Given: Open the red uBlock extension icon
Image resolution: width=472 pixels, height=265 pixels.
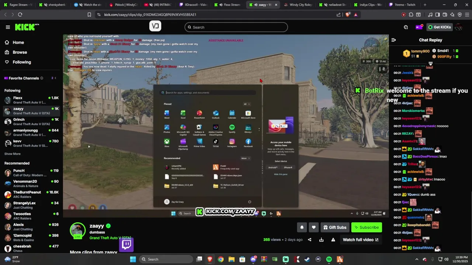Looking at the screenshot, I should [x=403, y=15].
